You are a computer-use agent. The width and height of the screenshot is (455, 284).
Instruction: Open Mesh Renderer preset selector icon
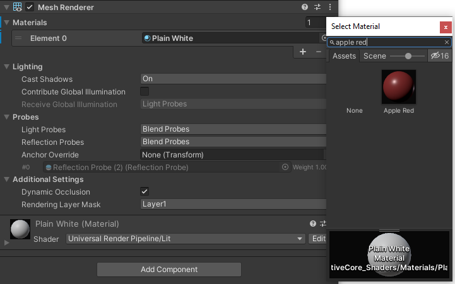click(x=317, y=7)
